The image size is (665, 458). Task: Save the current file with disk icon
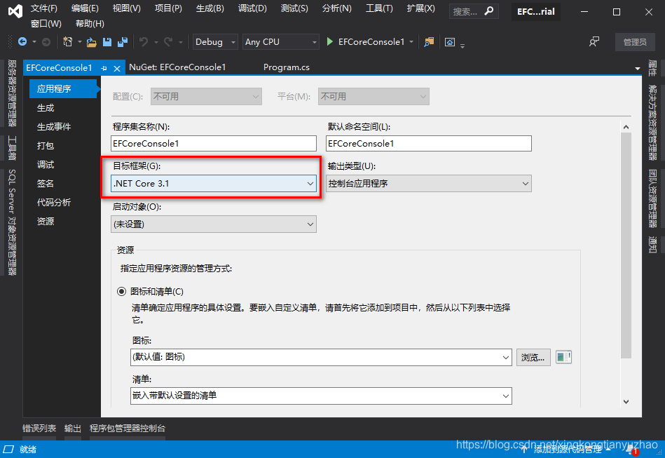click(107, 41)
